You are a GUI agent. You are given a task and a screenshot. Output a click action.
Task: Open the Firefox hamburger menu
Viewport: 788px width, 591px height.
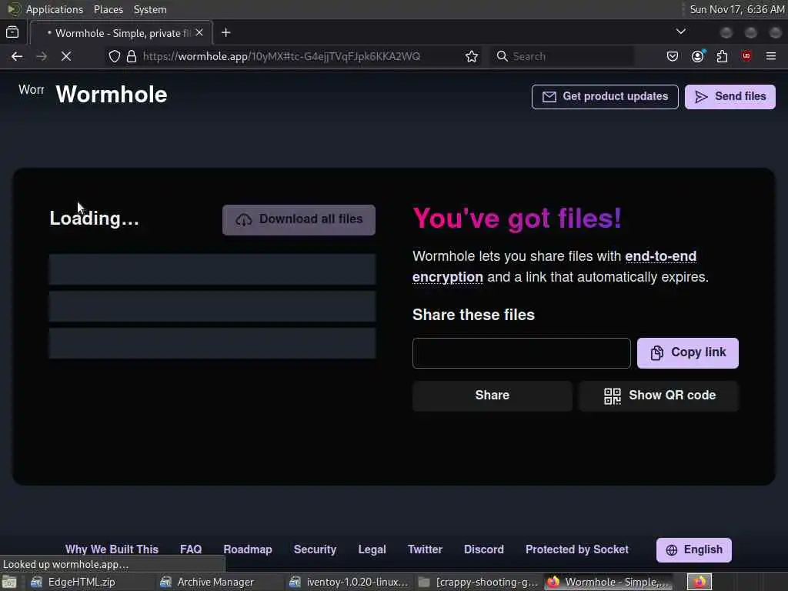pyautogui.click(x=771, y=56)
